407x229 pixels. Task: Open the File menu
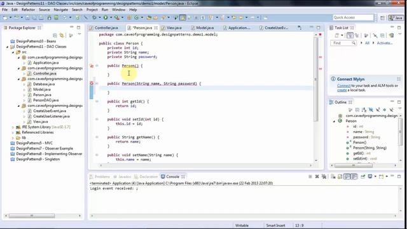[4, 10]
